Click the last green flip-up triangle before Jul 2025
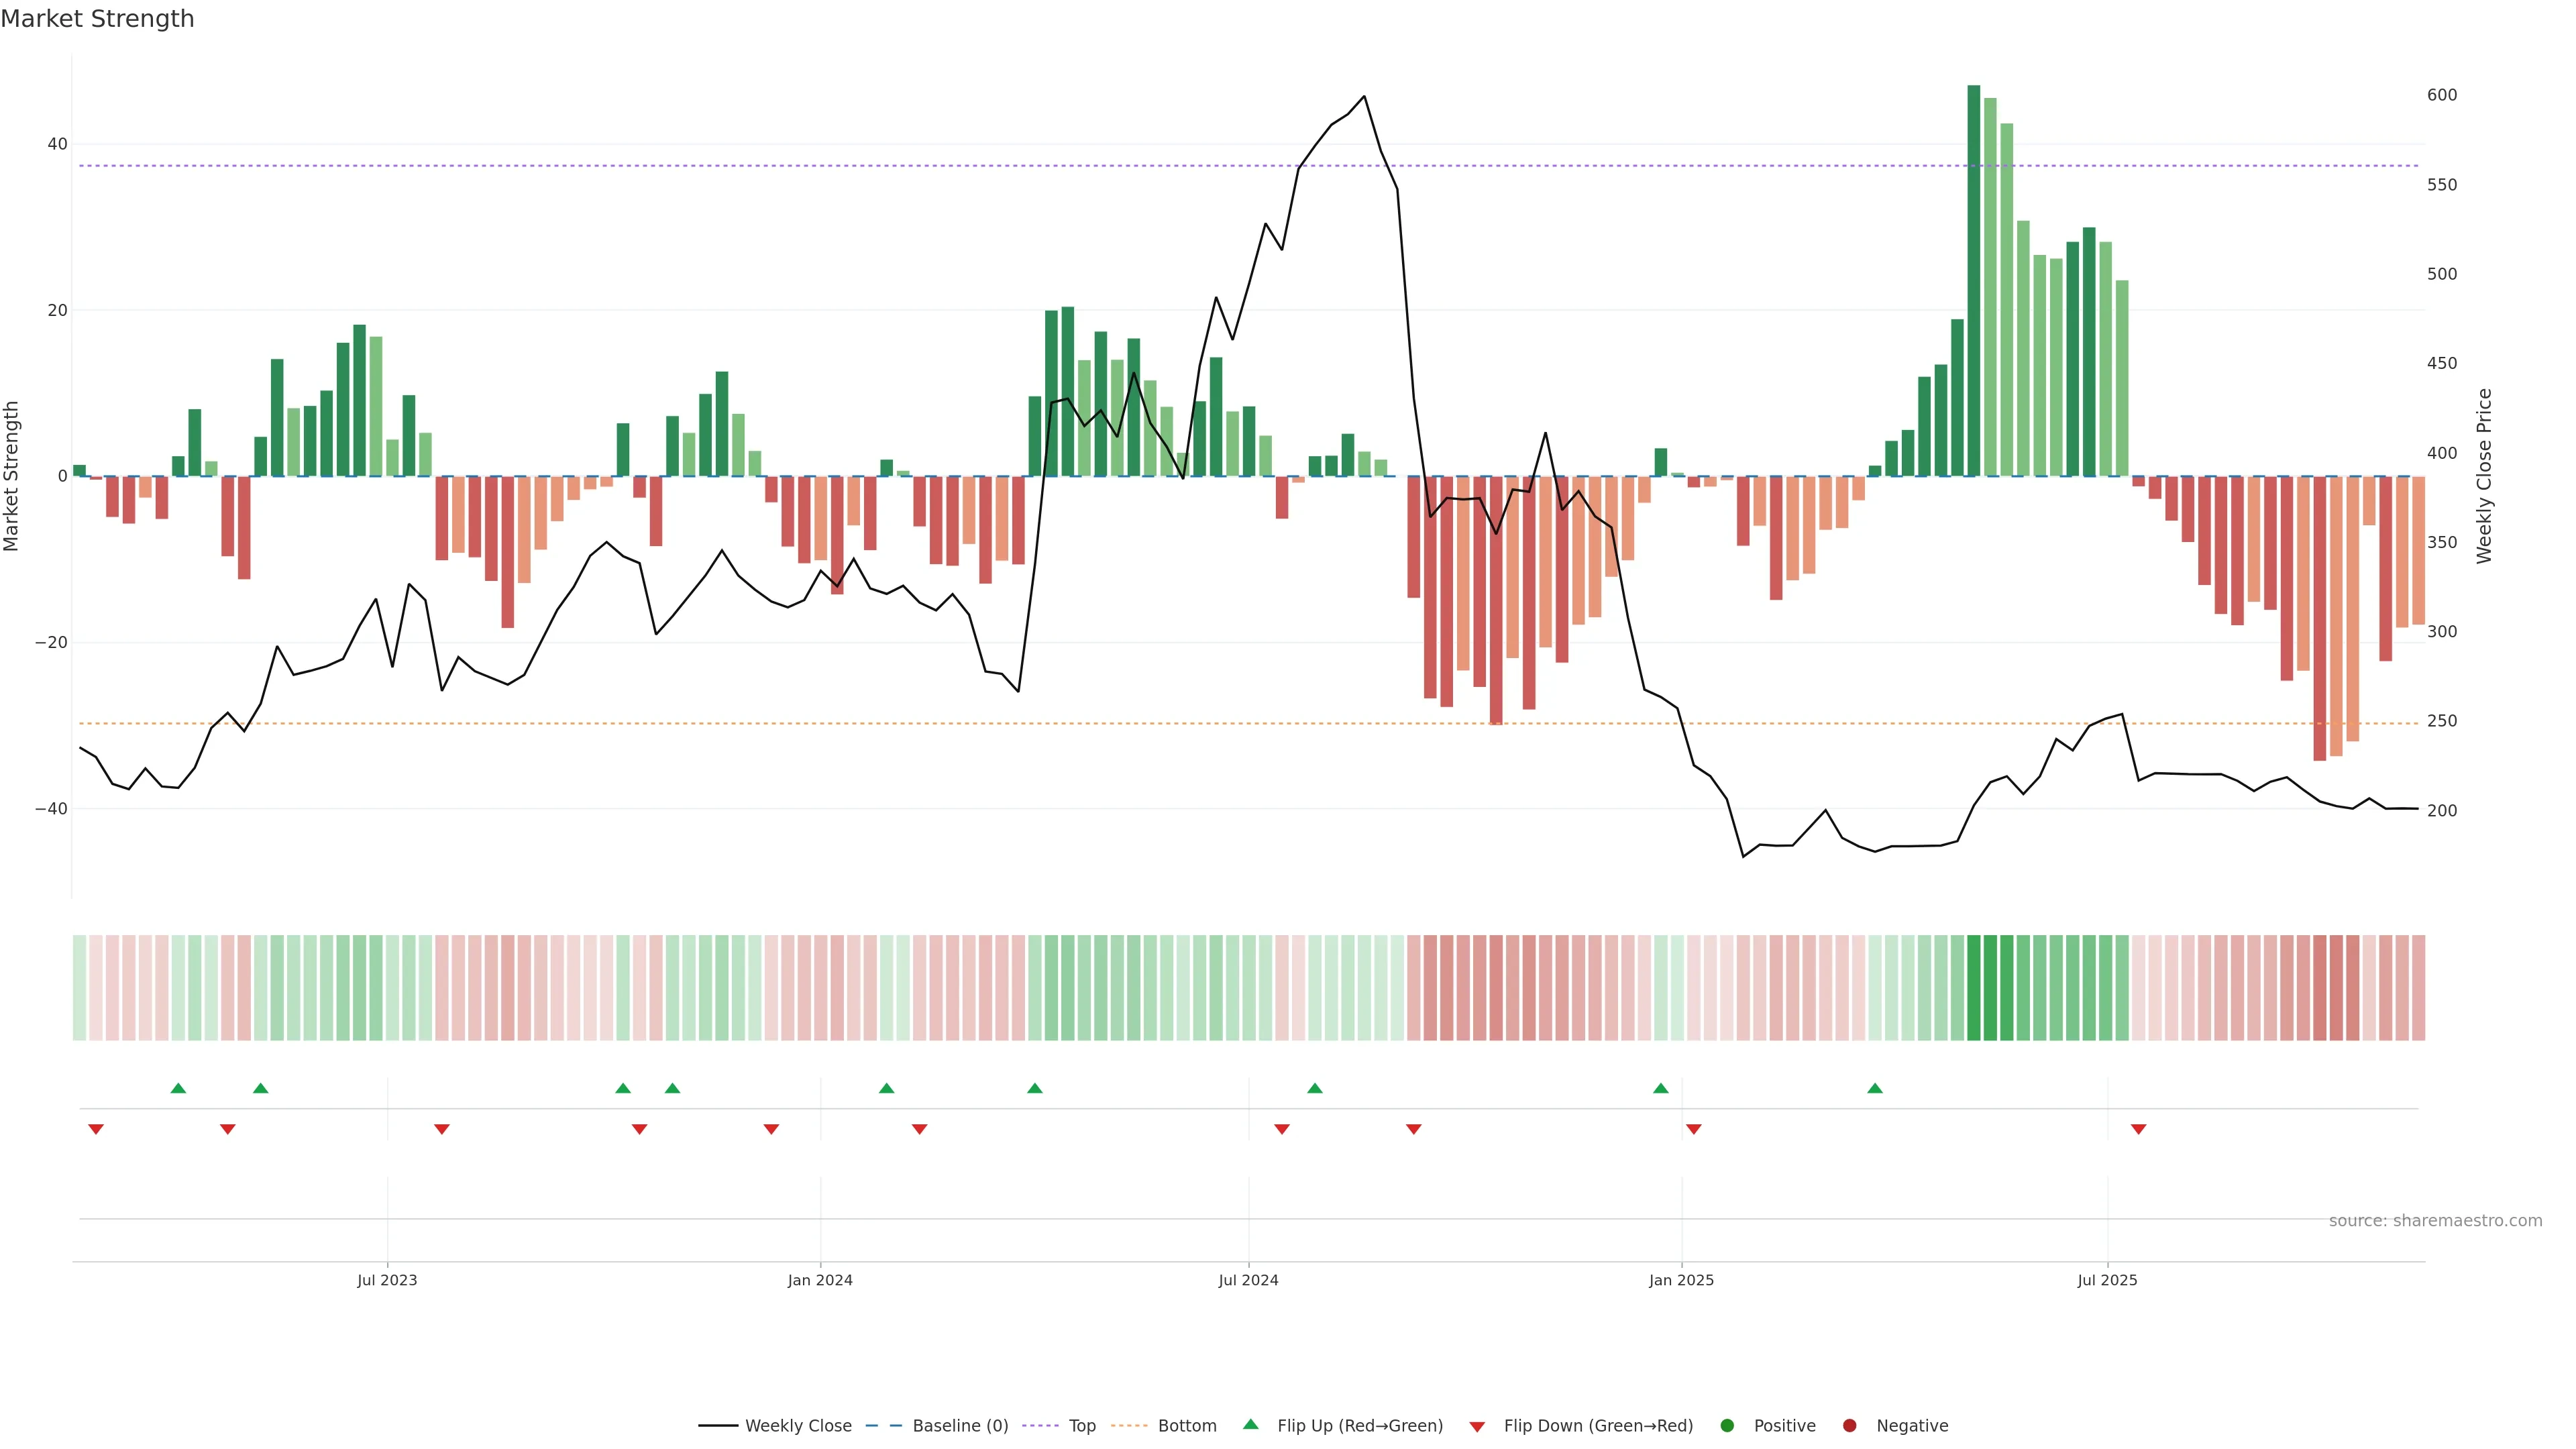The width and height of the screenshot is (2576, 1449). click(x=1875, y=1088)
